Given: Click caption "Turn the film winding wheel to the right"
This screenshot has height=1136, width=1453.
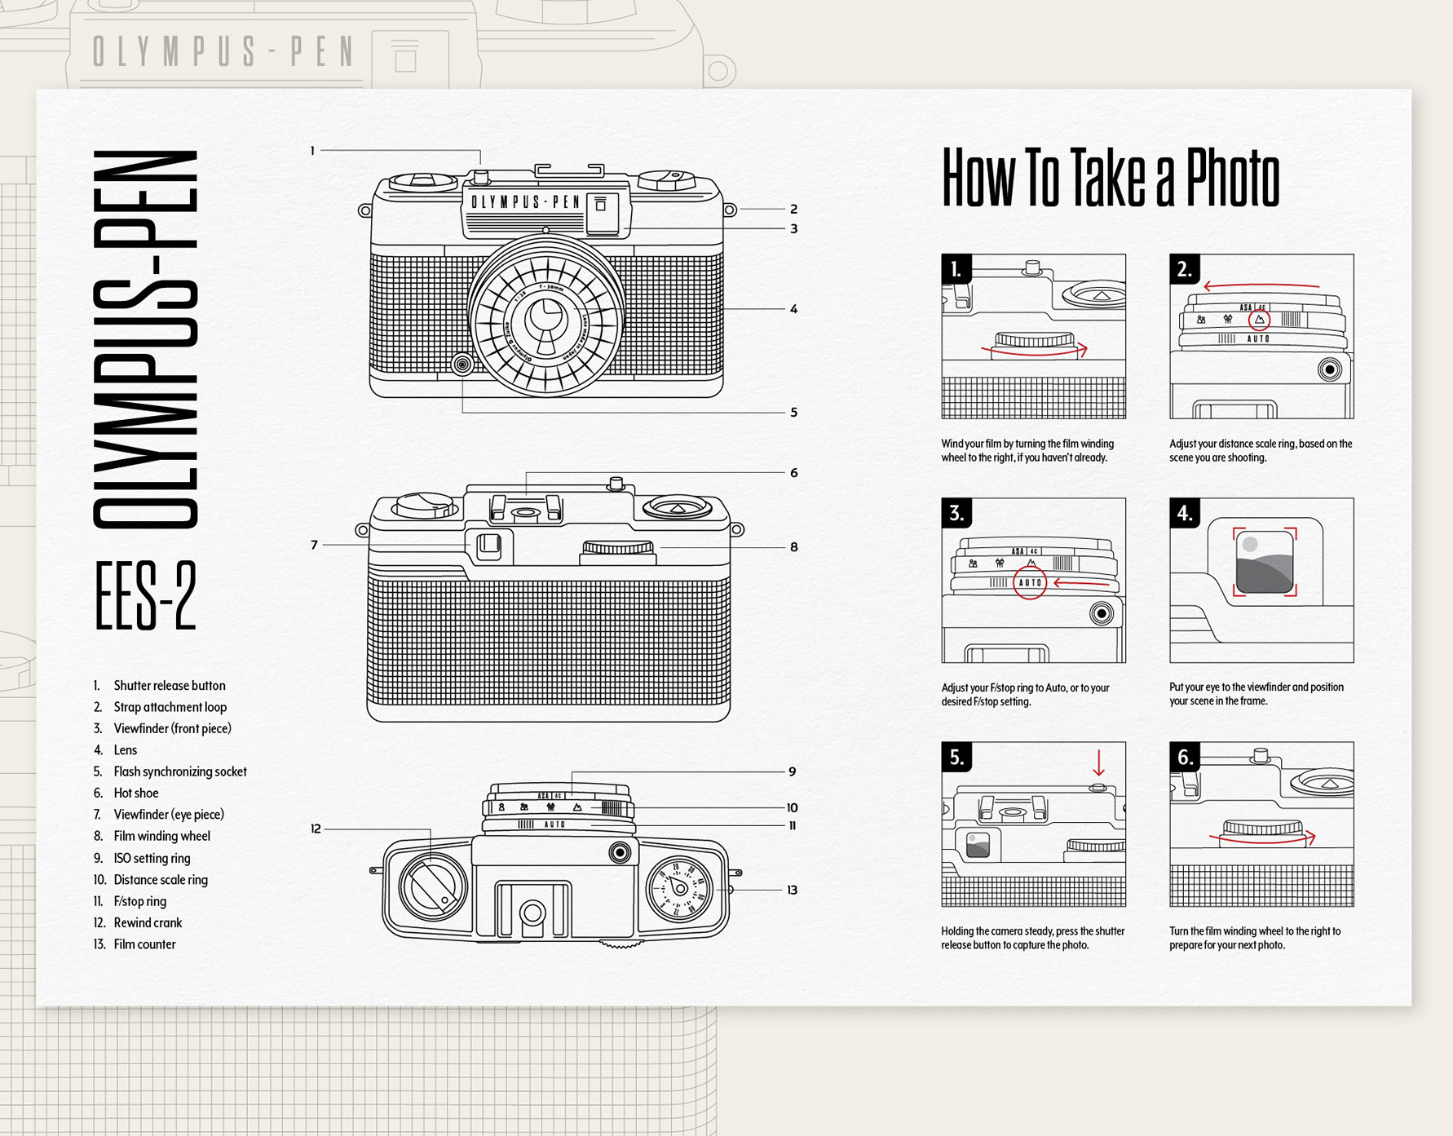Looking at the screenshot, I should point(1255,938).
